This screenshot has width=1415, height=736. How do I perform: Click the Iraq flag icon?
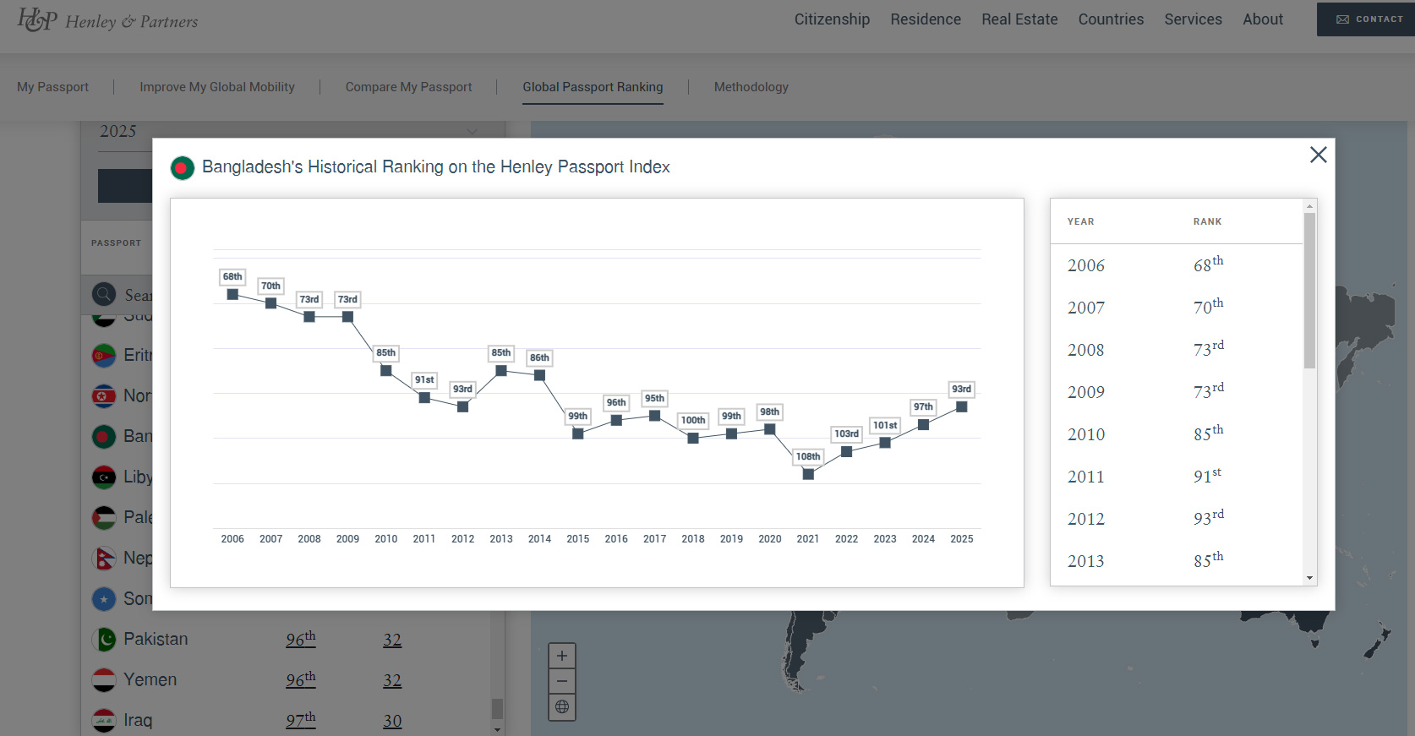[104, 720]
